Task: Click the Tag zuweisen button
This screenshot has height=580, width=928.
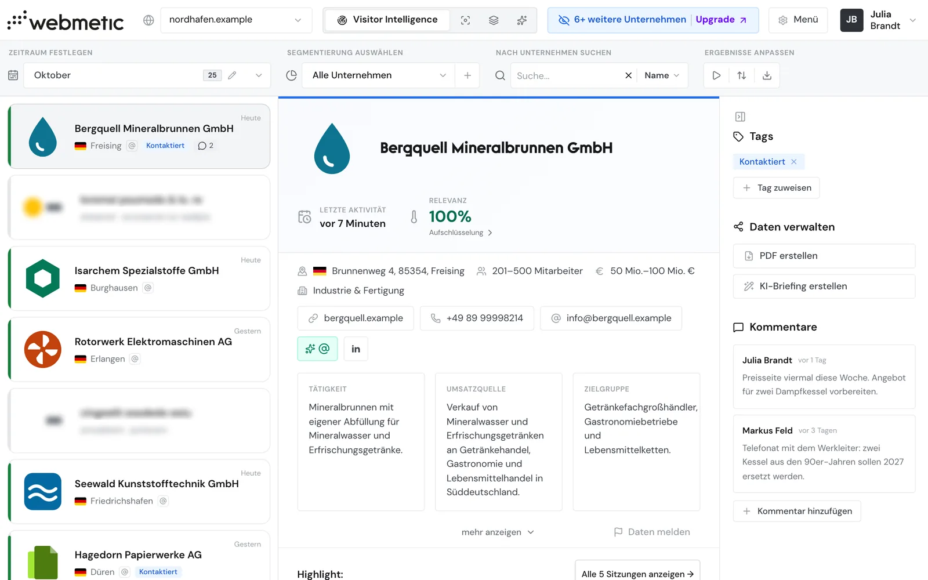Action: tap(776, 188)
